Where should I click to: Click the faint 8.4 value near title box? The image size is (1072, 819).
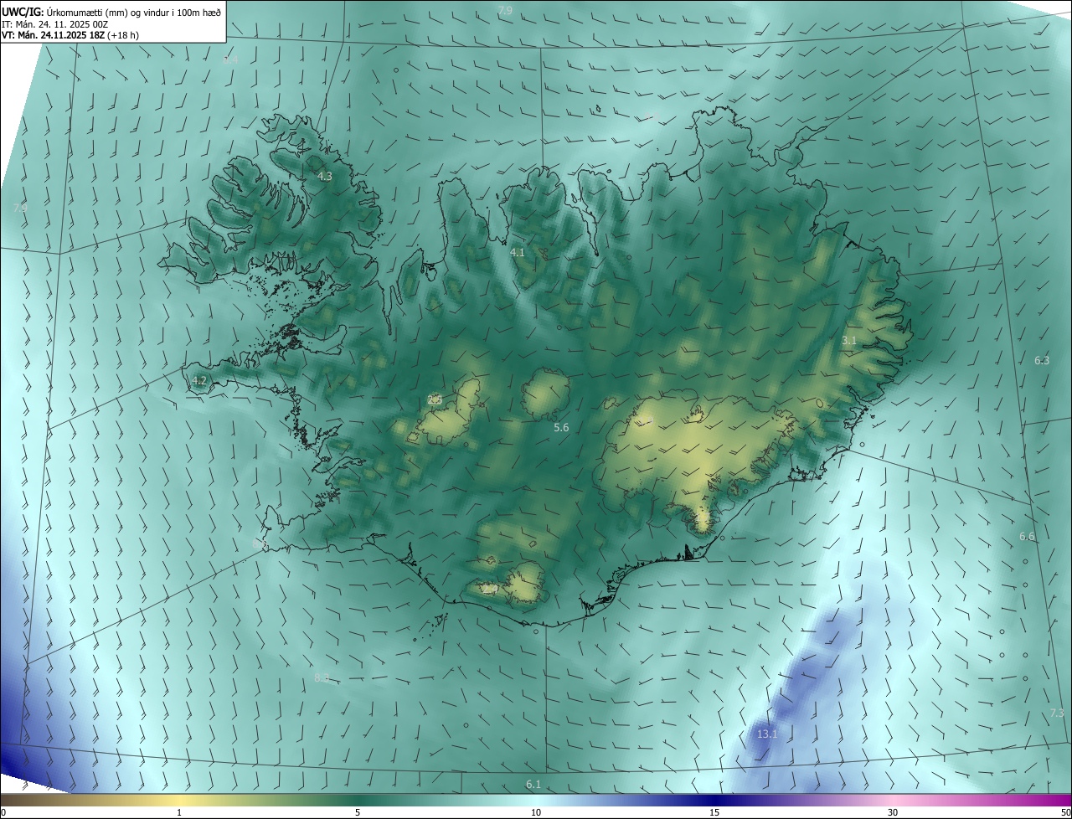(x=230, y=59)
